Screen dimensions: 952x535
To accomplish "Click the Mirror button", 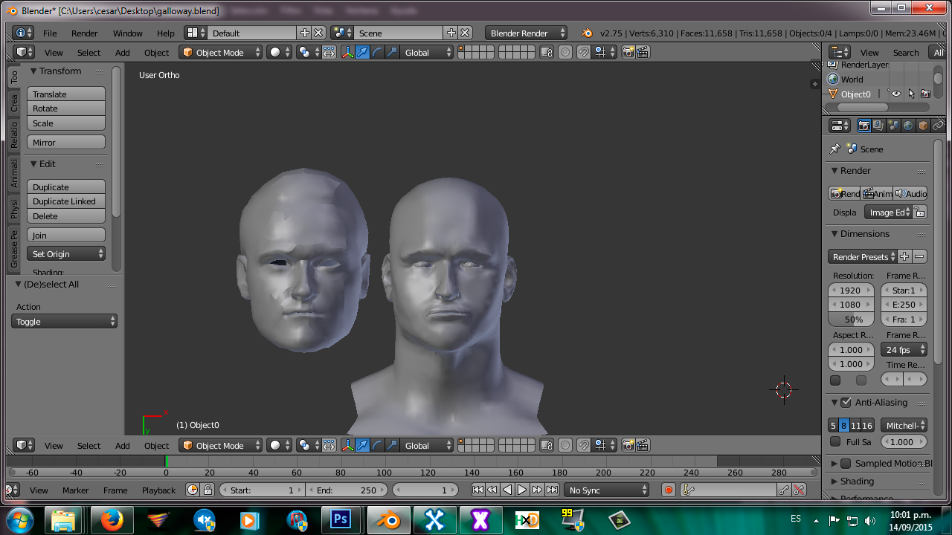I will (66, 143).
